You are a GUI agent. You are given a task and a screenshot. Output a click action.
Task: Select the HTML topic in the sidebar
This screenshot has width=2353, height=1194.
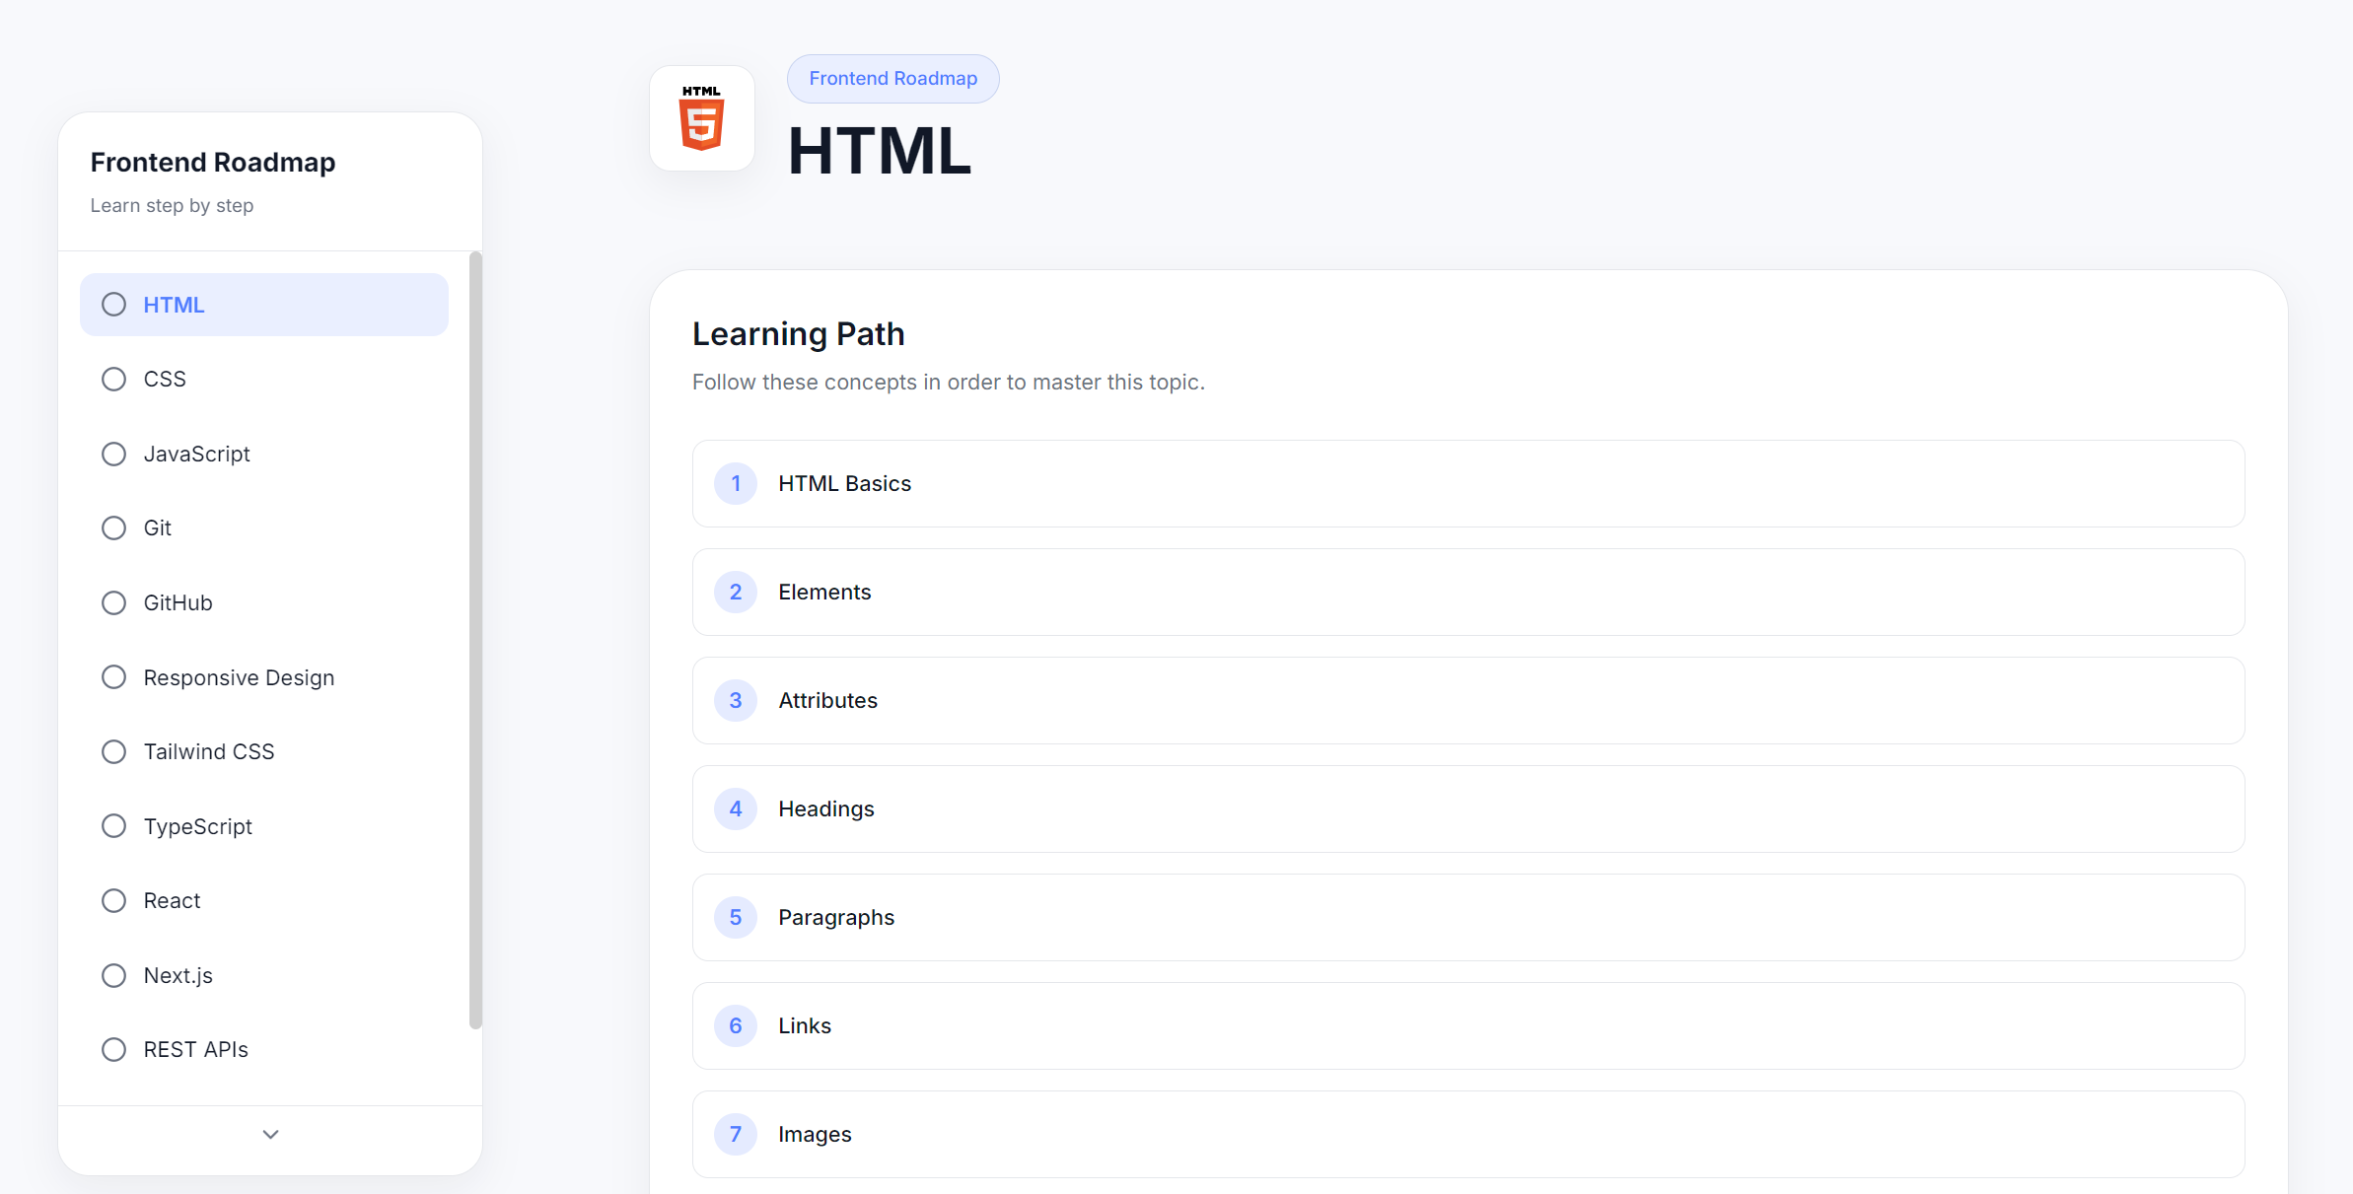click(264, 305)
